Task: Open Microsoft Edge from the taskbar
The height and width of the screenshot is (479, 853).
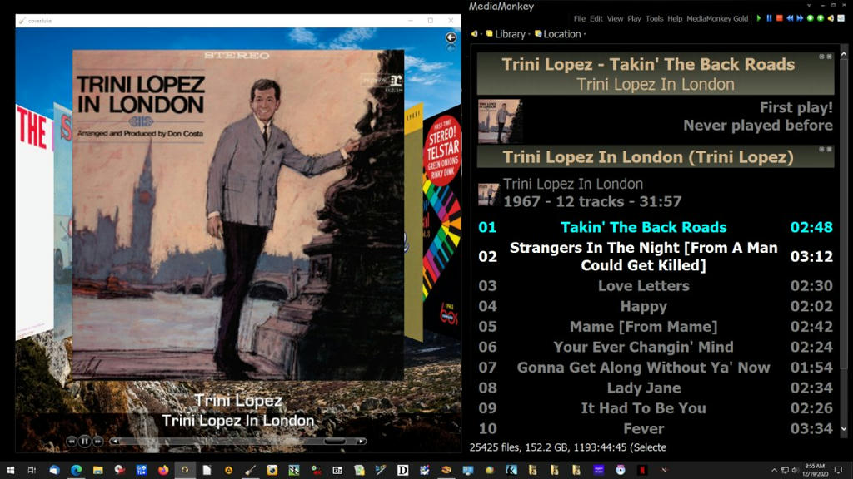Action: (x=76, y=470)
